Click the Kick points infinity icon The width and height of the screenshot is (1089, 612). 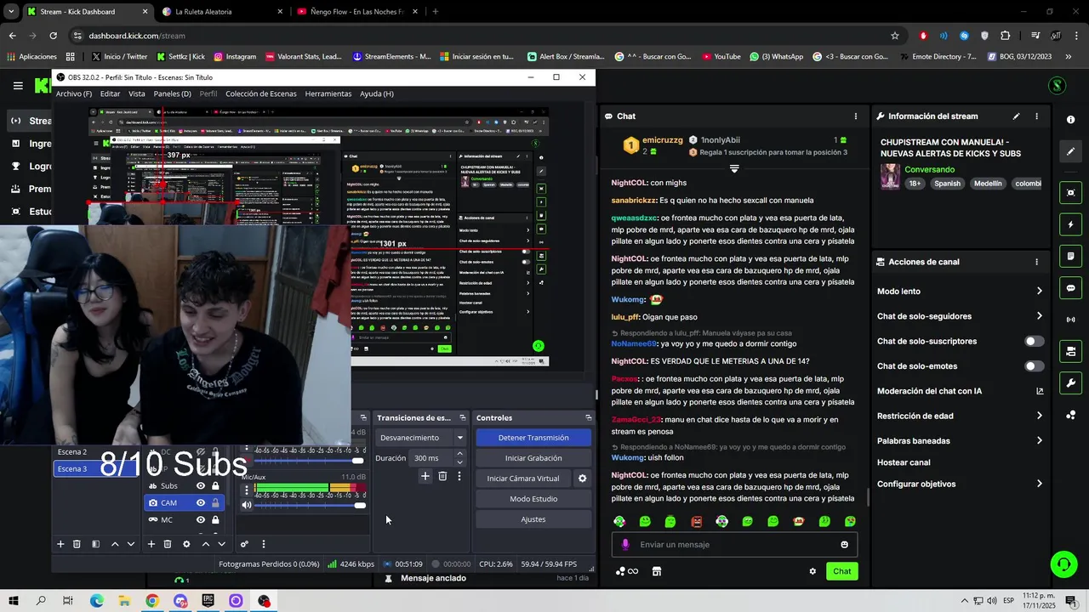click(x=627, y=571)
